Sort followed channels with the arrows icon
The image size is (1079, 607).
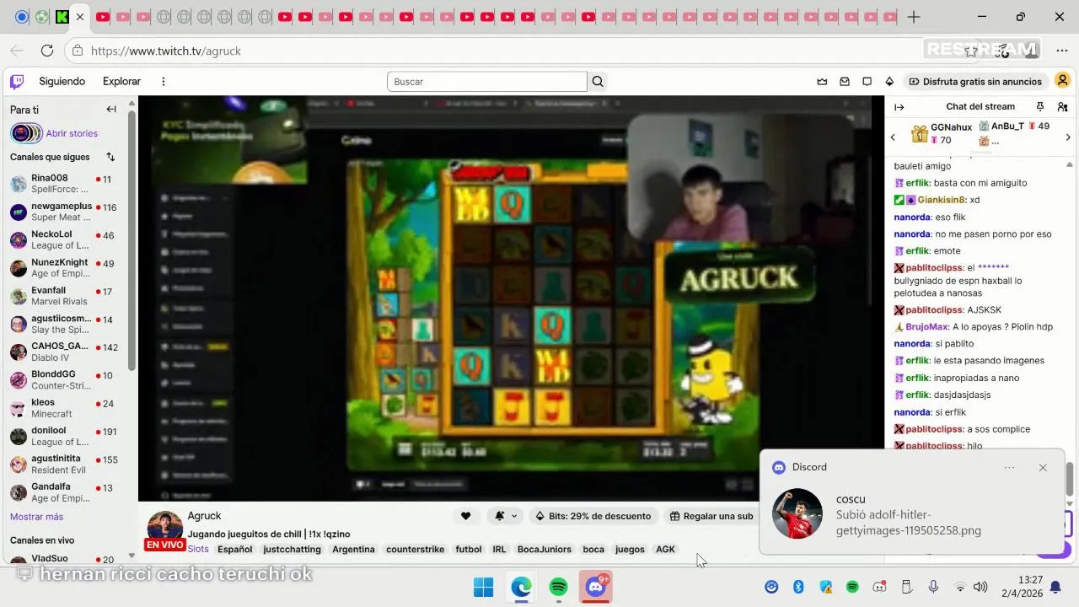coord(110,157)
